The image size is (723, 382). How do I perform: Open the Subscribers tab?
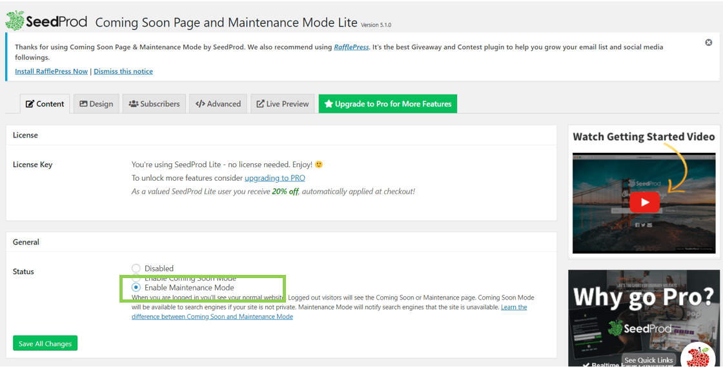click(154, 104)
